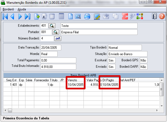Go to the previous record arrow
Viewport: 167px width, 122px height.
point(12,17)
